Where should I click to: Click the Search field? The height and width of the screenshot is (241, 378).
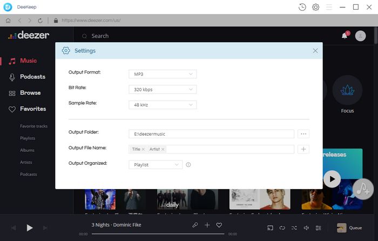tap(100, 36)
